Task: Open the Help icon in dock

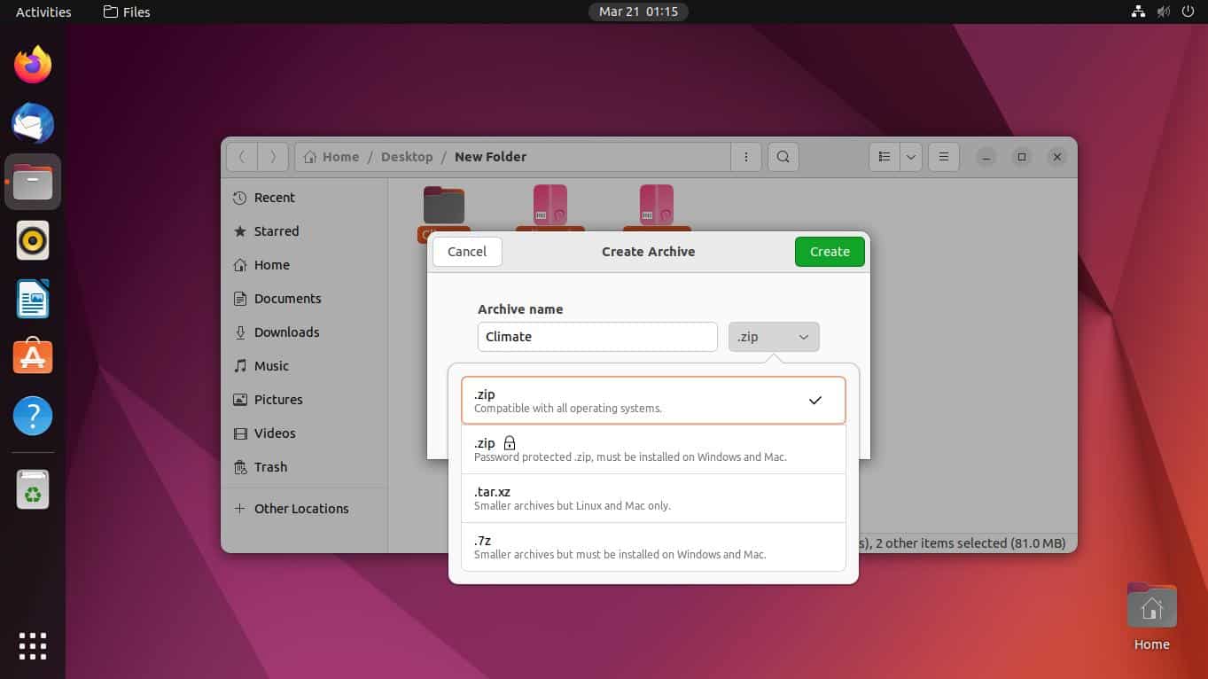Action: point(33,416)
